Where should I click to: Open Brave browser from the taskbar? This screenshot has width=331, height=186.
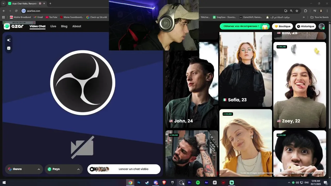tap(164, 183)
